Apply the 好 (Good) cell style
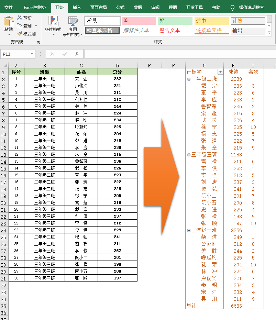 tap(175, 21)
